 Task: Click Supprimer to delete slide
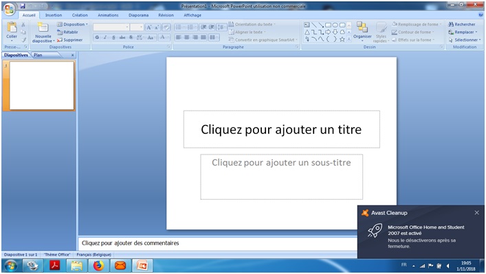(69, 40)
